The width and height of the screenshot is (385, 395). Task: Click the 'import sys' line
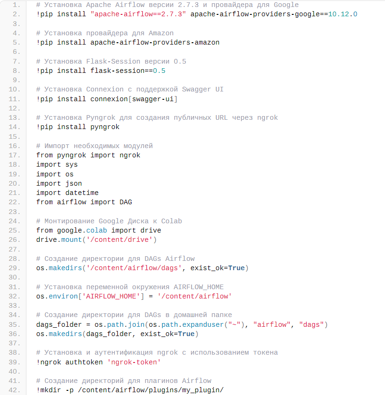57,165
